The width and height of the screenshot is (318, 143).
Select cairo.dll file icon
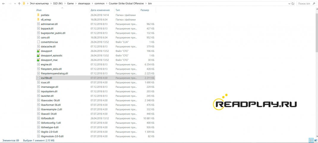38,37
